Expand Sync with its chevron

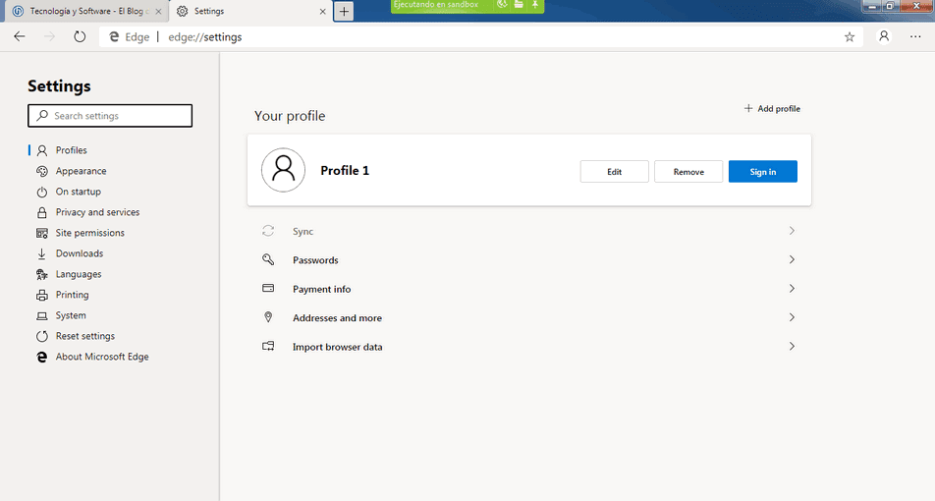click(792, 231)
